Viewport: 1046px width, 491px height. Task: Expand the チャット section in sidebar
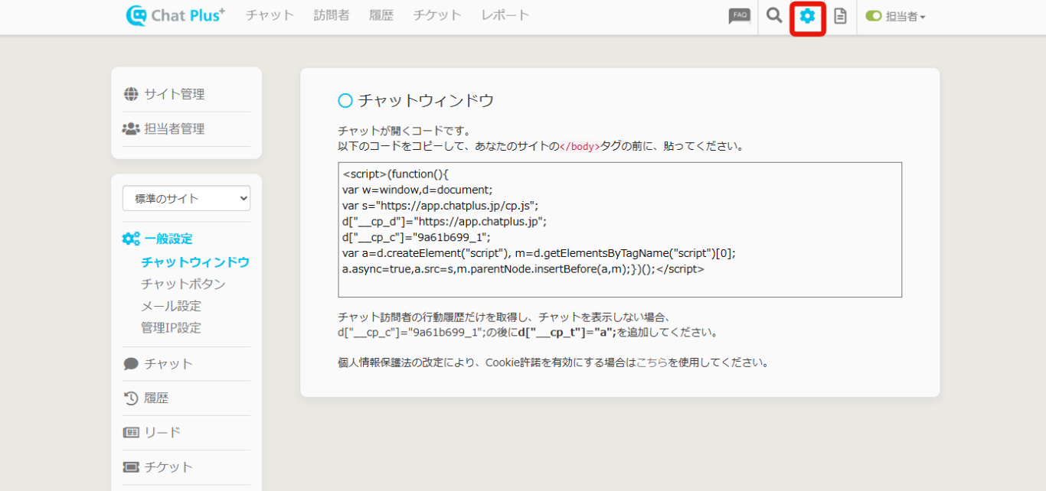tap(168, 364)
